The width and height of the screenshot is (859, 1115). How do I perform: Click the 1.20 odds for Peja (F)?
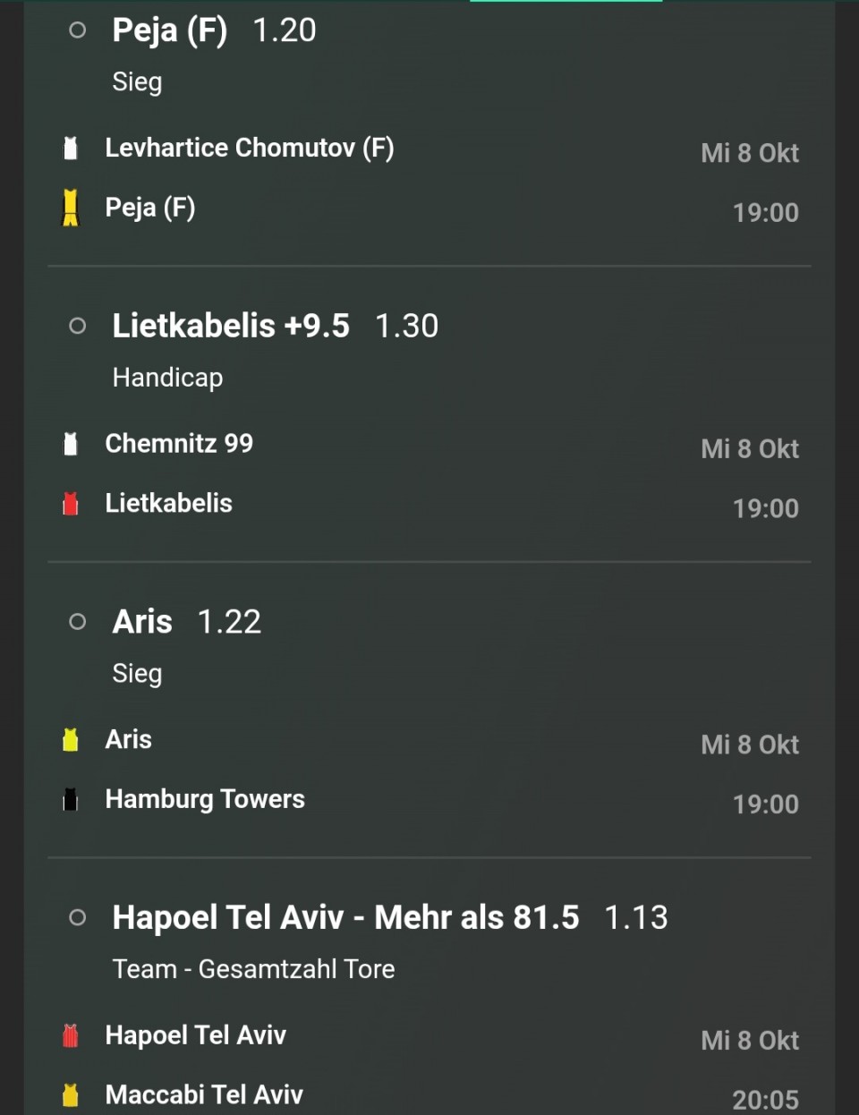click(285, 30)
